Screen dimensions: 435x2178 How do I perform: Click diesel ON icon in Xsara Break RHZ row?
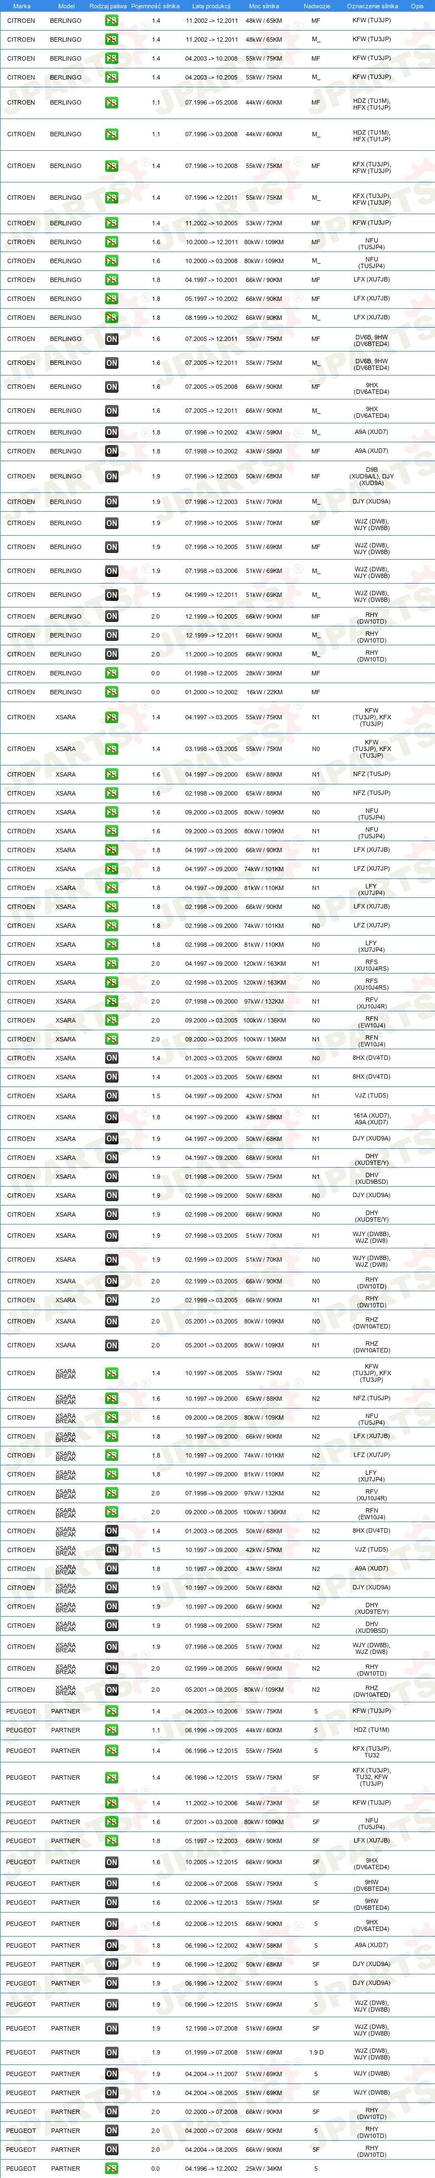pyautogui.click(x=111, y=1690)
